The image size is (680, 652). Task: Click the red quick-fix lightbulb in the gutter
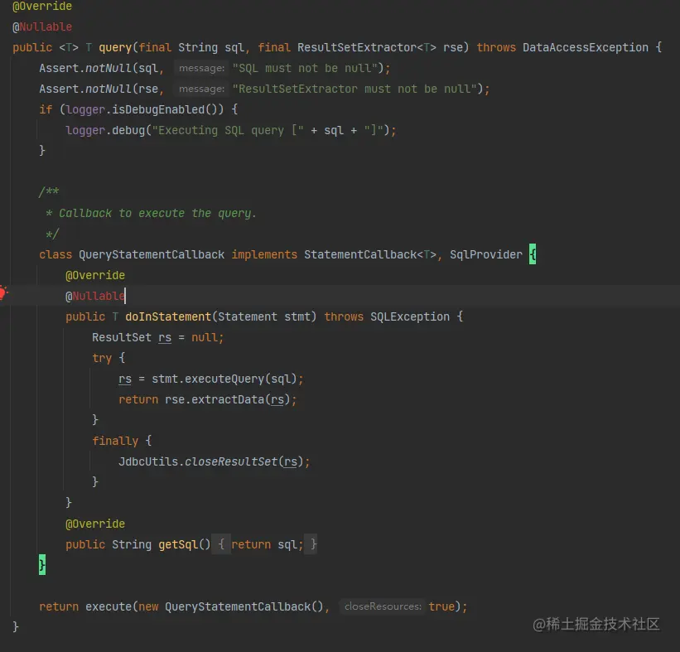3,292
